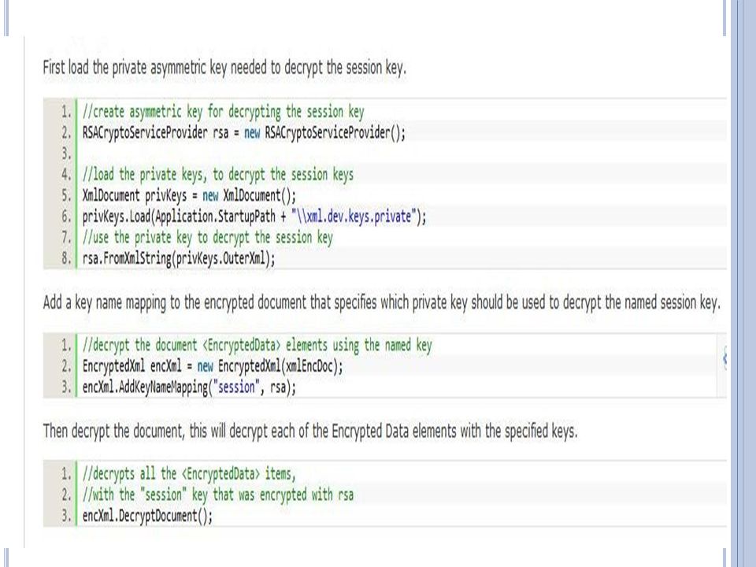Image resolution: width=756 pixels, height=567 pixels.
Task: Click the comment "//decrypts all the <EncryptedData> items"
Action: tap(188, 473)
